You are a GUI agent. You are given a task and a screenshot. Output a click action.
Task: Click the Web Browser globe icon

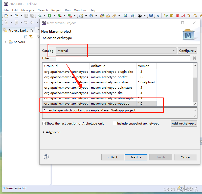tap(125, 16)
